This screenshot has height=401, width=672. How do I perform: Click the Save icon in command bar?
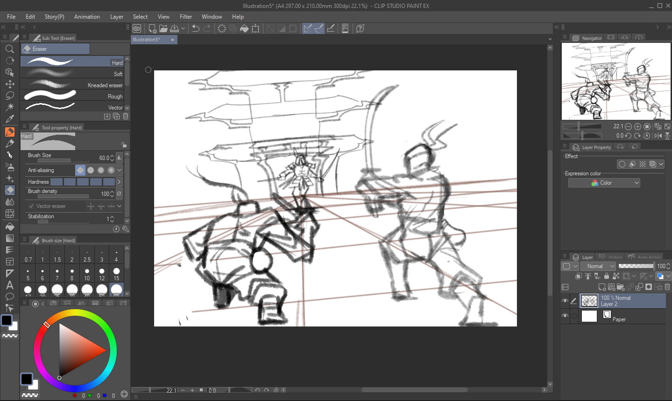point(174,28)
